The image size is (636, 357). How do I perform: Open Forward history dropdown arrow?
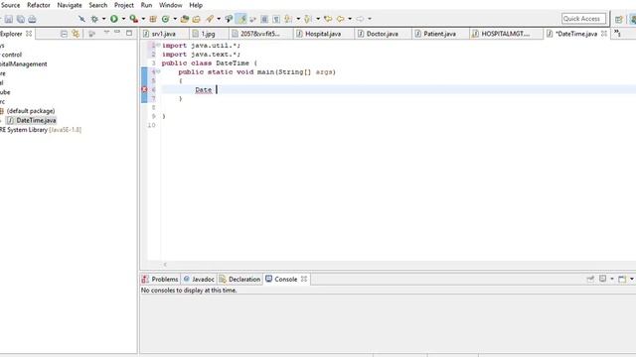(369, 19)
